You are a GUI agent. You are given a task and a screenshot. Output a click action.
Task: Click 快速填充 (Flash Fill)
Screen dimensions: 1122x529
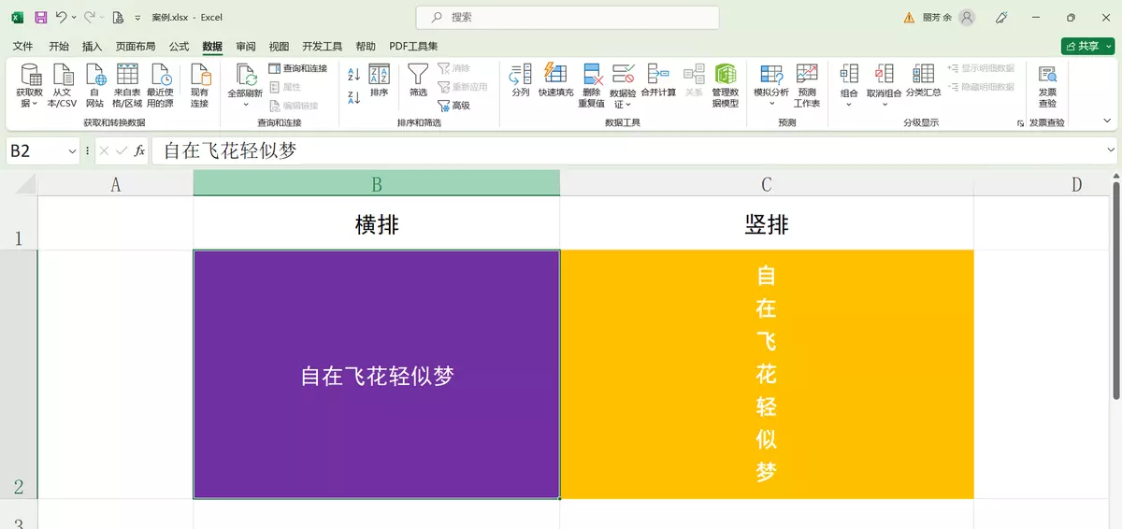point(555,81)
